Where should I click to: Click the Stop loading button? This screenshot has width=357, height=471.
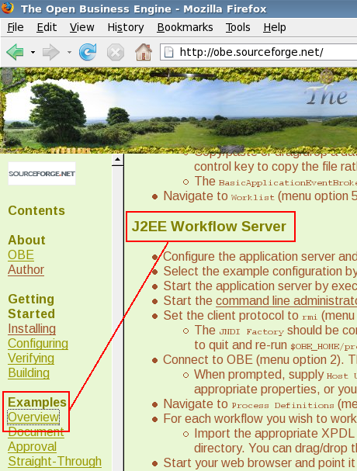116,53
